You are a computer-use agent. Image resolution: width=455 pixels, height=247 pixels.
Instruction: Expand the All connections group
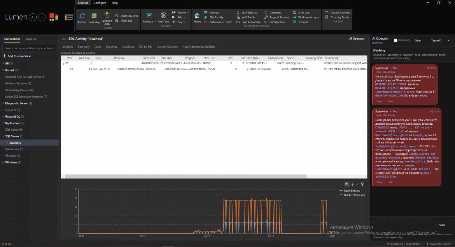coord(3,63)
